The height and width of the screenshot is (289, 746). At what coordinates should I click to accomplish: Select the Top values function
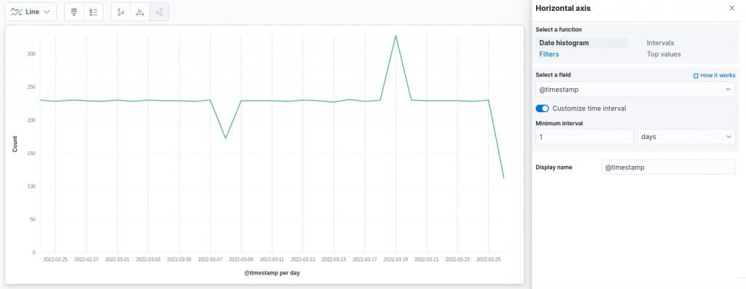click(664, 54)
